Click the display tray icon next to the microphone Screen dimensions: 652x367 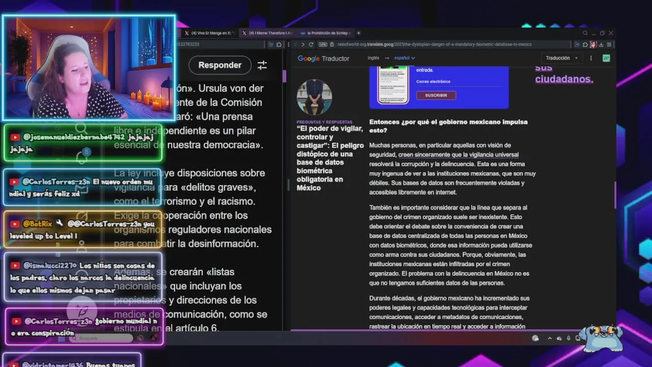pyautogui.click(x=578, y=338)
